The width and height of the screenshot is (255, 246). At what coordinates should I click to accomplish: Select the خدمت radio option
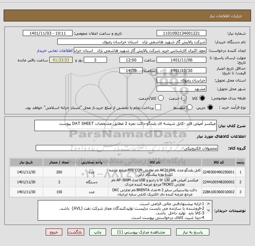(184, 98)
